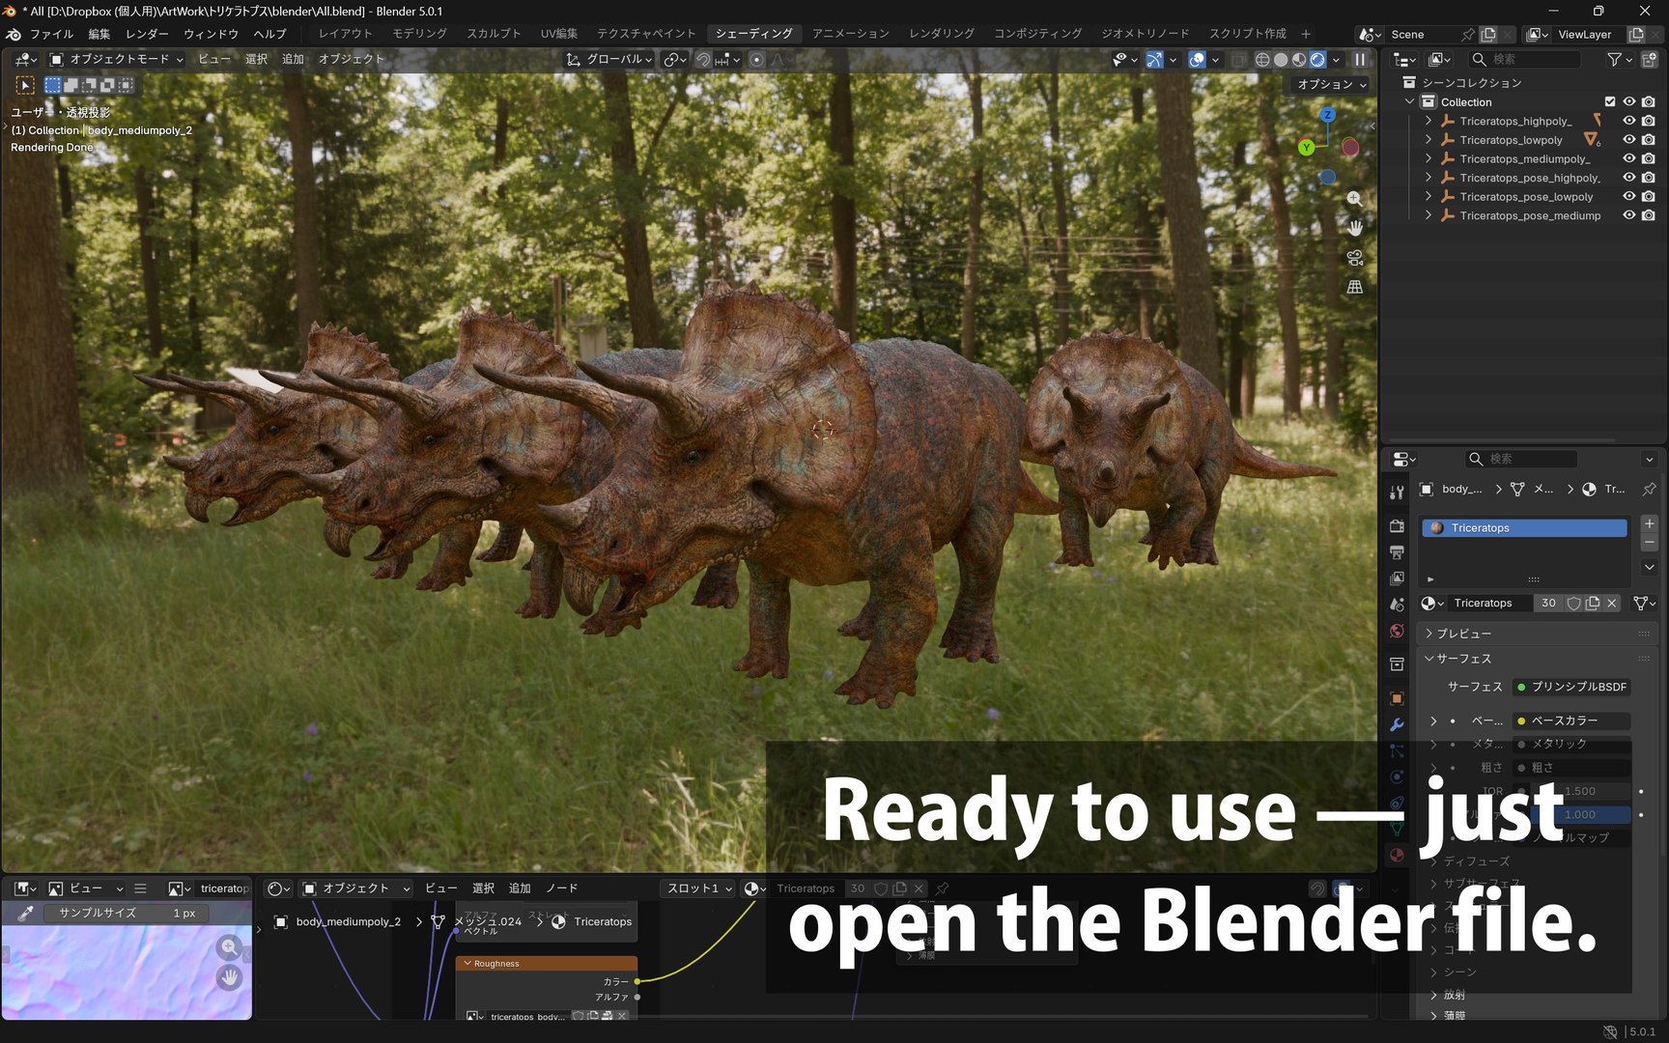Open the スロット1 slot dropdown

point(699,888)
